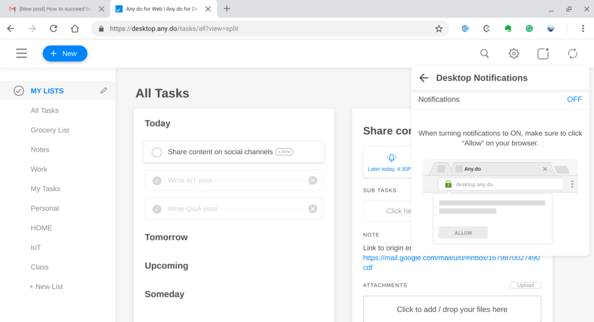This screenshot has width=594, height=322.
Task: Open the Chrome three-dot menu
Action: pos(583,28)
